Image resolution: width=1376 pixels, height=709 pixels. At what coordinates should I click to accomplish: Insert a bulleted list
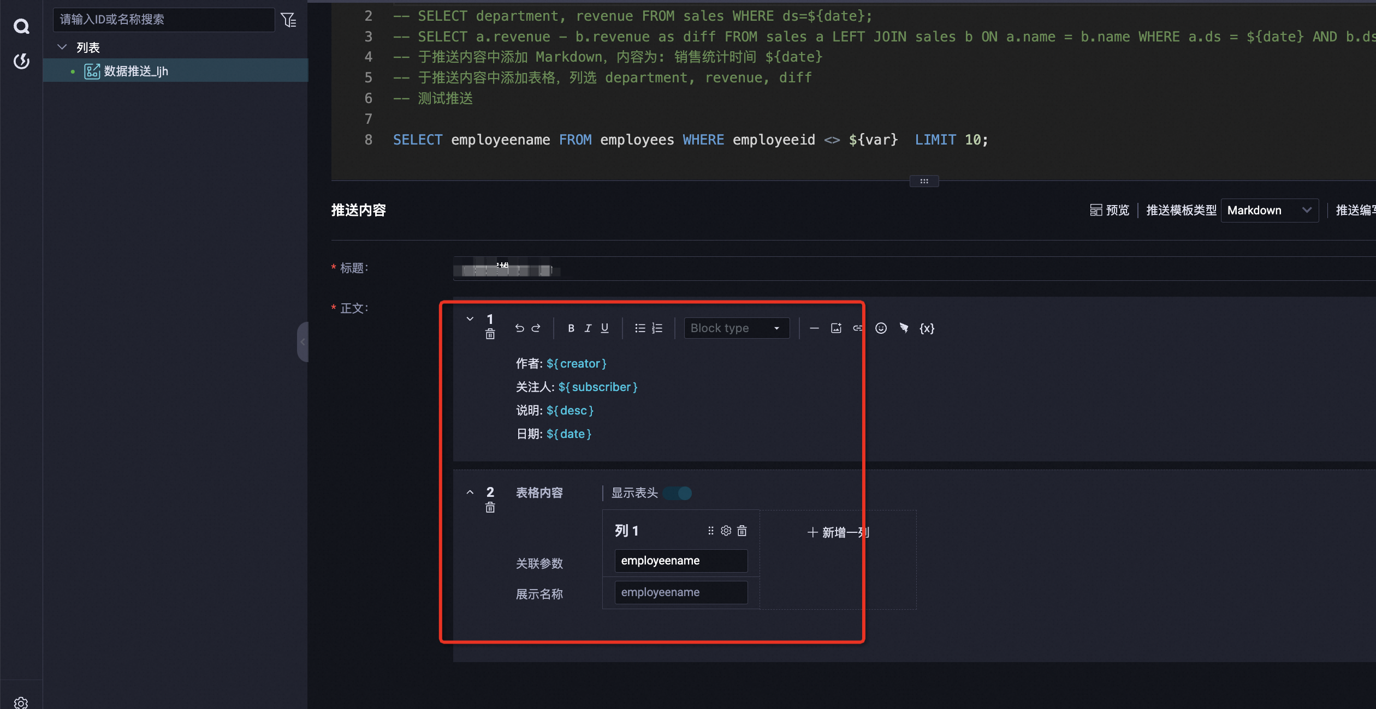[x=640, y=328]
